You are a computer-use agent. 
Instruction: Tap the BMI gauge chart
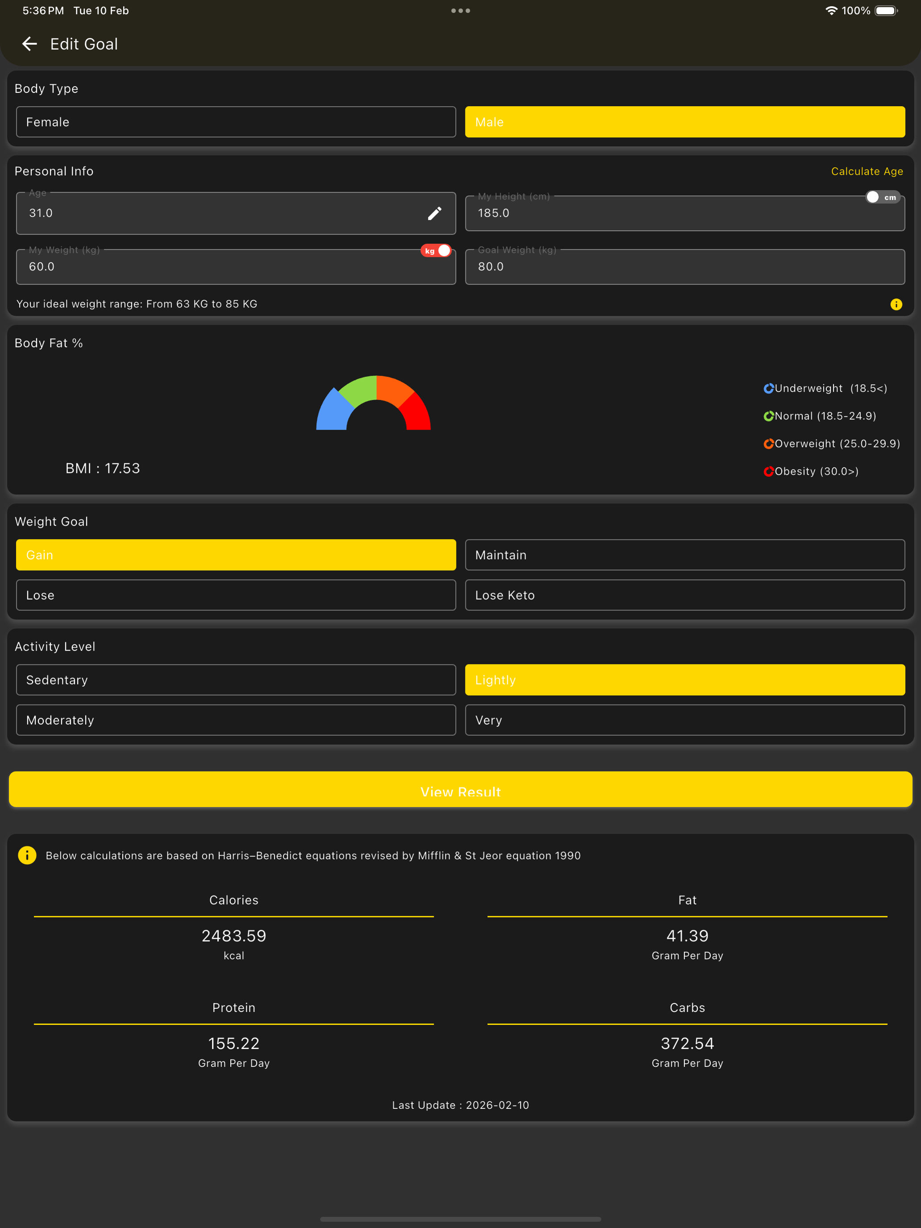(373, 403)
